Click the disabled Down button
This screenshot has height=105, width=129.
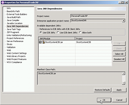click(119, 49)
